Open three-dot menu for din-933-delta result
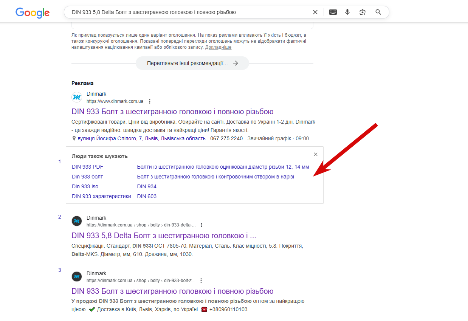 click(x=201, y=225)
